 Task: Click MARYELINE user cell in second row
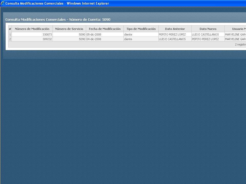pyautogui.click(x=235, y=39)
